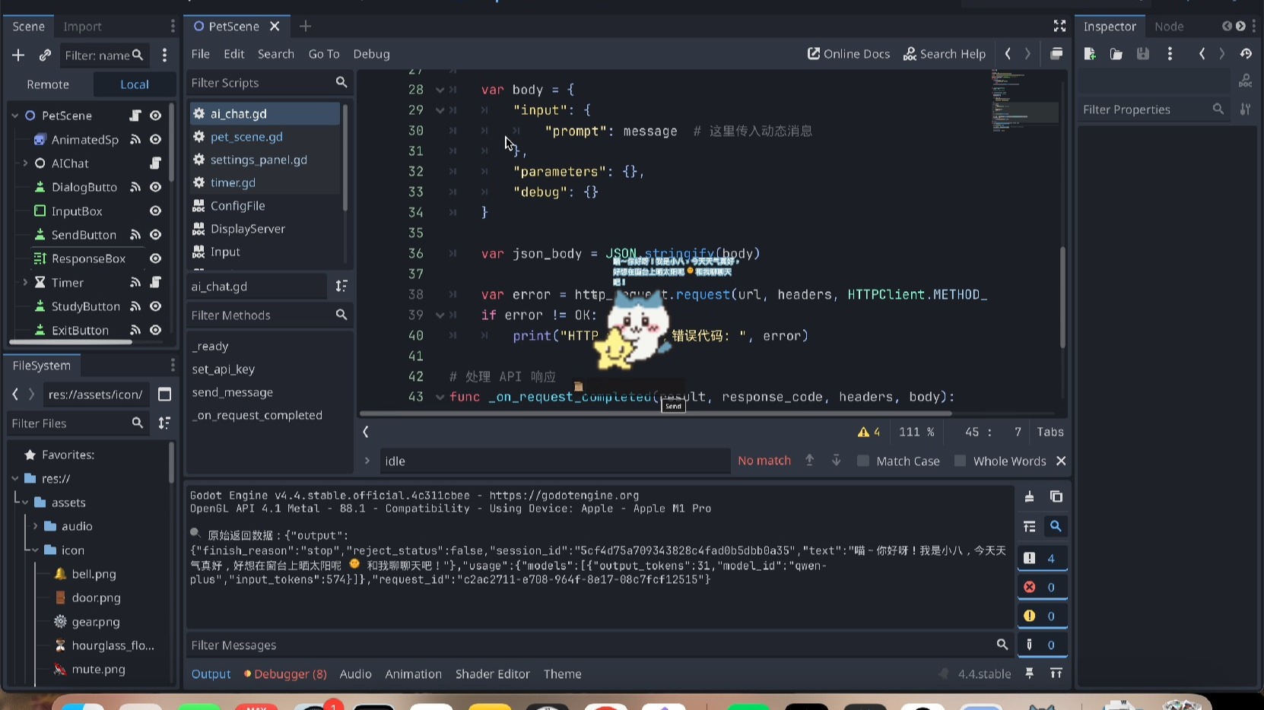
Task: Toggle visibility of AnimatedSp node
Action: pyautogui.click(x=155, y=140)
